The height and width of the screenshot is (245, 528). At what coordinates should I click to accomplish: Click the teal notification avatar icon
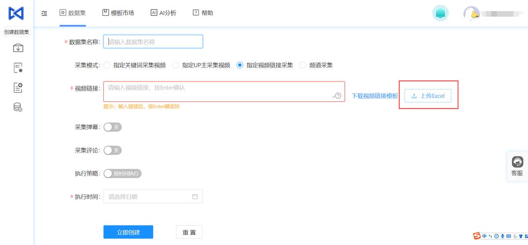point(440,13)
